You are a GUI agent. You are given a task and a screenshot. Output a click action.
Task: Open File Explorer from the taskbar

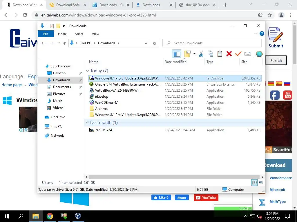point(35,216)
